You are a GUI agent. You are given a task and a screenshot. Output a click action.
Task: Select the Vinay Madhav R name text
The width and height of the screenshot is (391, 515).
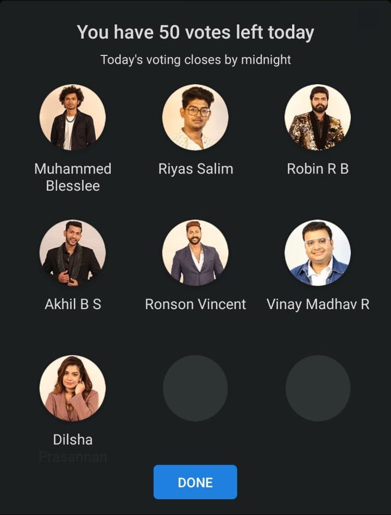click(x=318, y=304)
